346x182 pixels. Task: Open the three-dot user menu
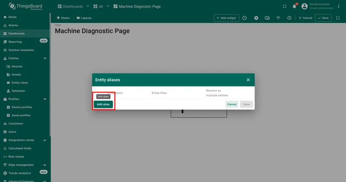point(339,6)
